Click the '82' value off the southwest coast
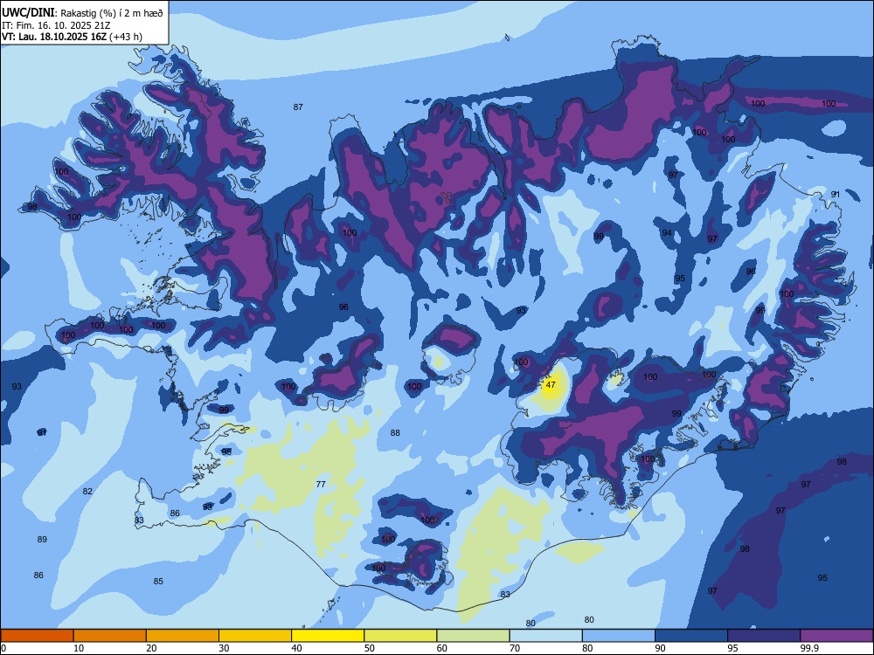The width and height of the screenshot is (874, 655). point(87,491)
